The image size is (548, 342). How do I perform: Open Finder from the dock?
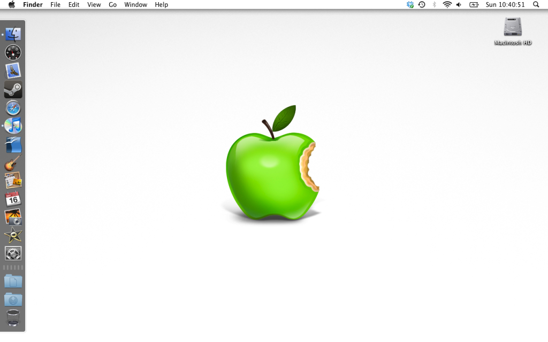13,35
